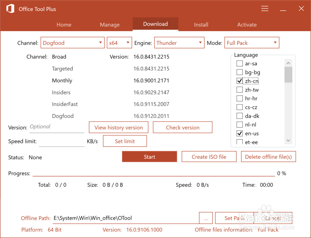The width and height of the screenshot is (311, 238).
Task: Click the Office Tool Plus logo icon
Action: point(10,9)
